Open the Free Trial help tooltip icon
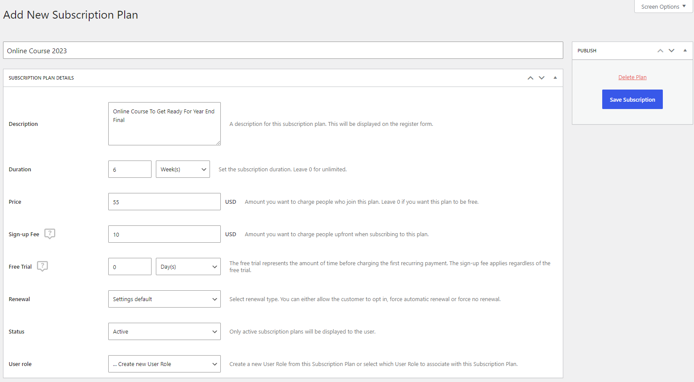 [42, 266]
